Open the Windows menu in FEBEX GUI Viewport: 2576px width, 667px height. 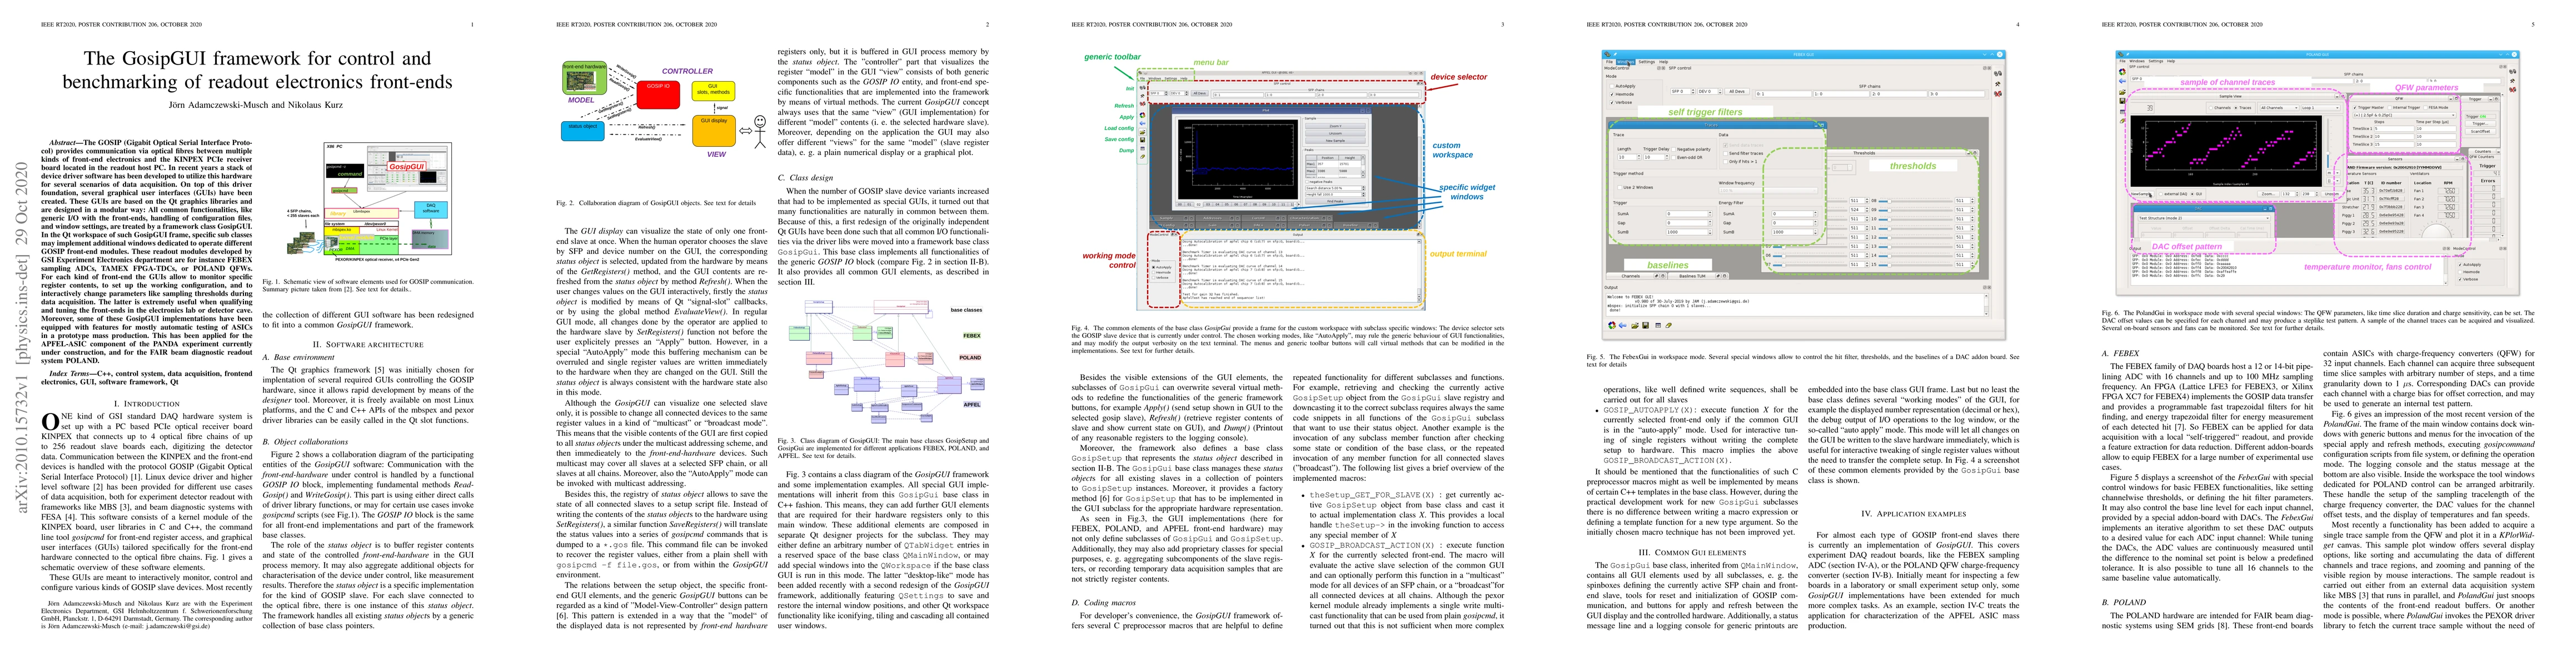1625,62
